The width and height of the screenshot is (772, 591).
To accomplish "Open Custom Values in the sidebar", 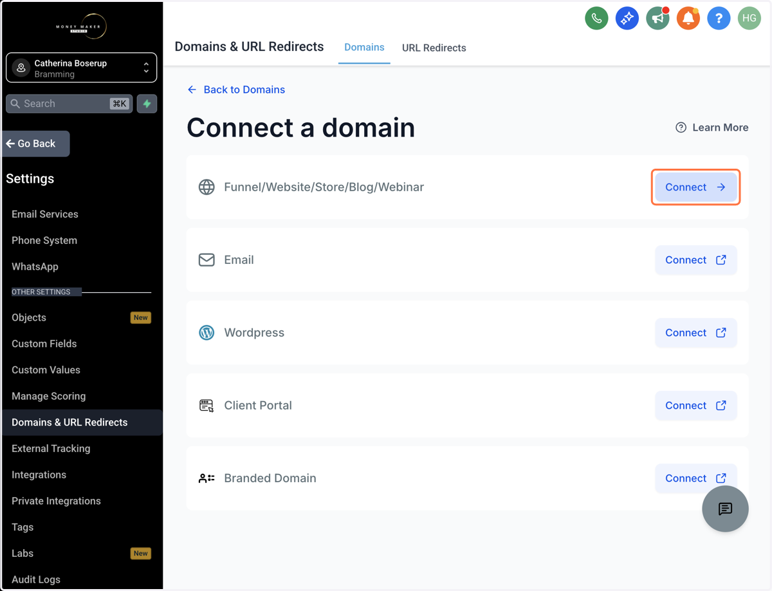I will pos(46,370).
